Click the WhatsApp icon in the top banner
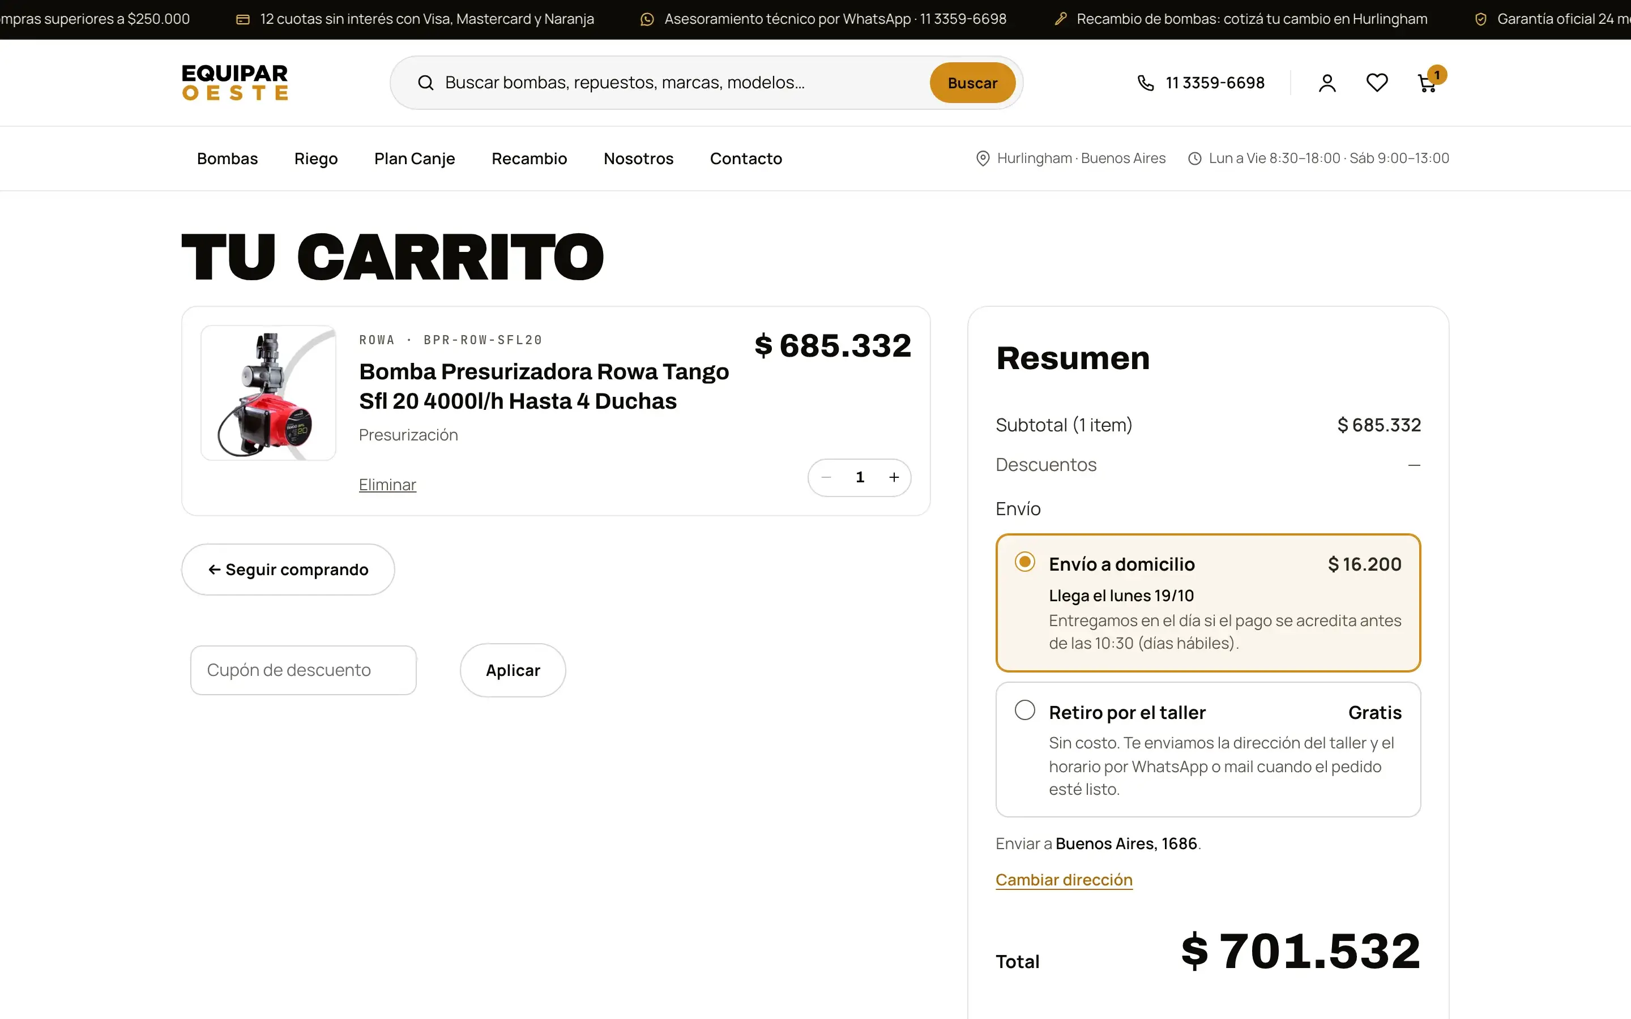 click(647, 20)
